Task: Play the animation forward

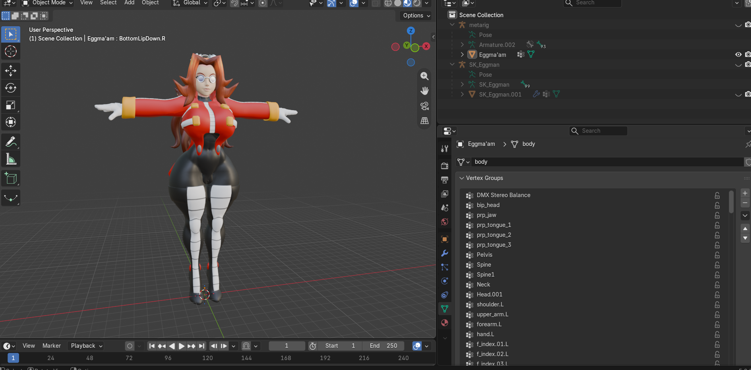Action: coord(181,346)
